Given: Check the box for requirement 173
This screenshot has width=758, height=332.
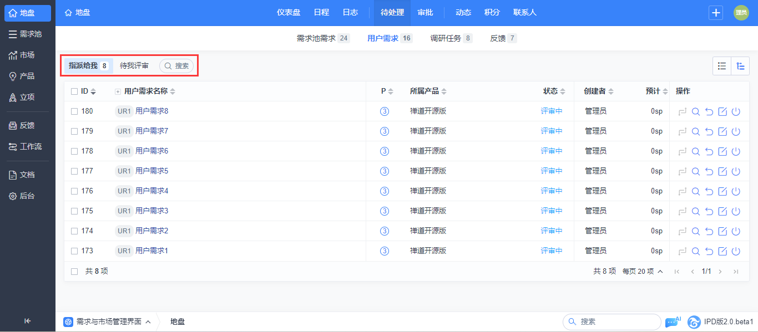Looking at the screenshot, I should coord(74,251).
